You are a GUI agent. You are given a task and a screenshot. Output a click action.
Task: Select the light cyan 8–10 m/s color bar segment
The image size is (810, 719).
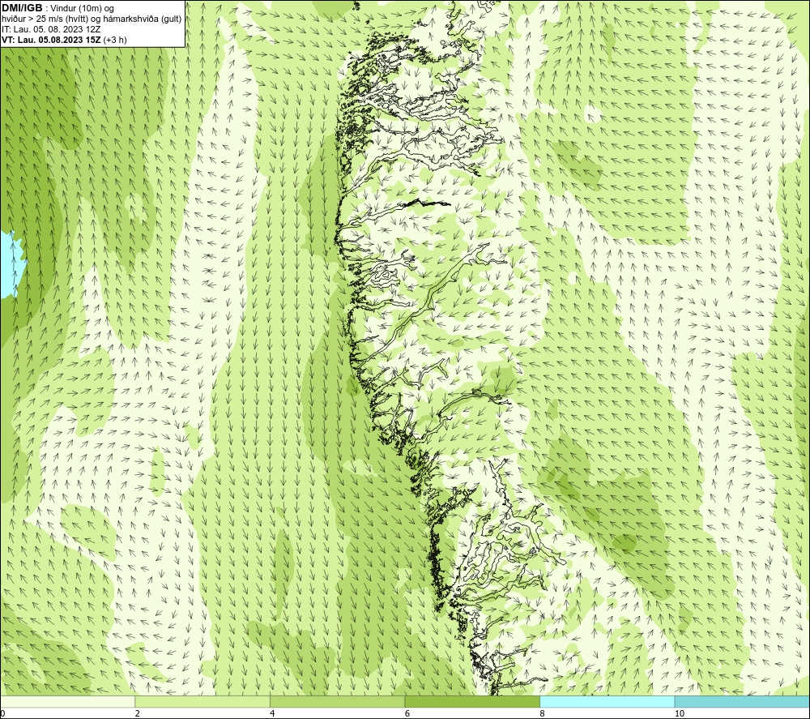tap(607, 701)
